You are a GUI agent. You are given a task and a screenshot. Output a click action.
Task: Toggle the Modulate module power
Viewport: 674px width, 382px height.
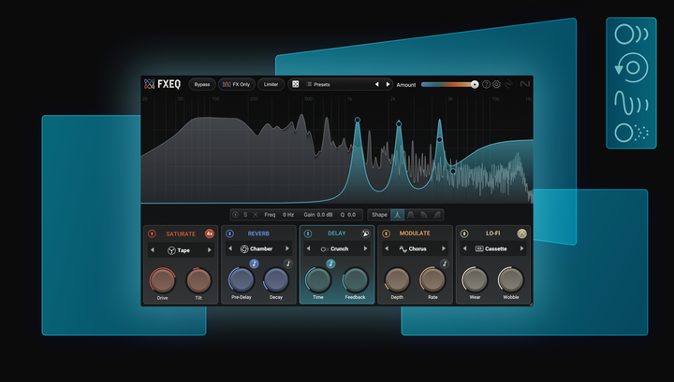click(386, 233)
